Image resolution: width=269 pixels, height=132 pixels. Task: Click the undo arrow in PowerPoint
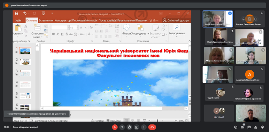(x=25, y=13)
